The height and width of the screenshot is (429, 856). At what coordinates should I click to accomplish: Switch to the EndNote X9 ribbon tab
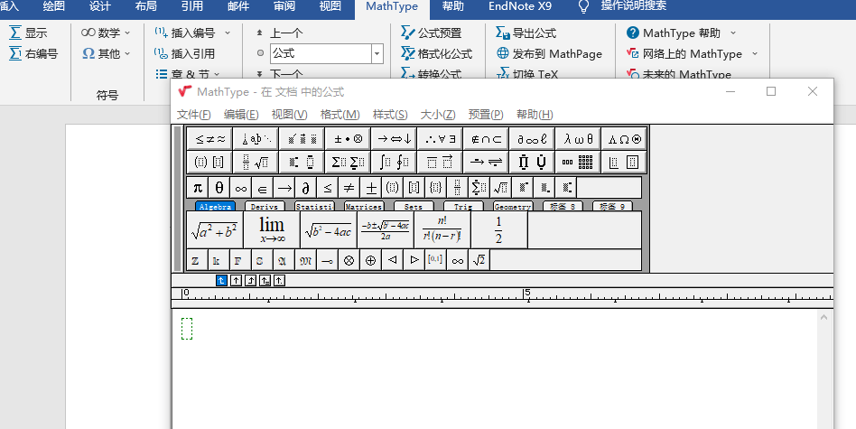point(520,6)
